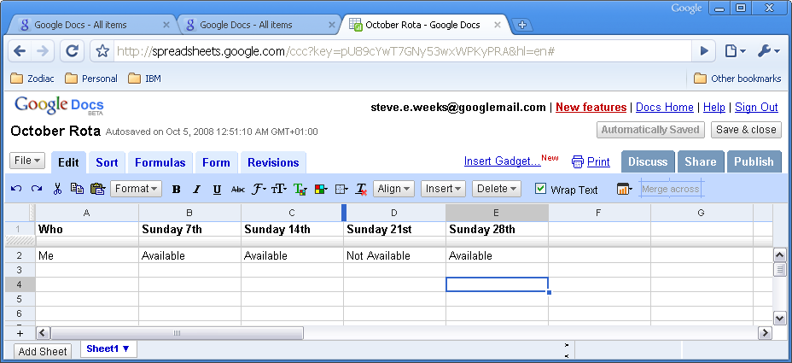The width and height of the screenshot is (792, 363).
Task: Click the browser Go arrow button
Action: 704,50
